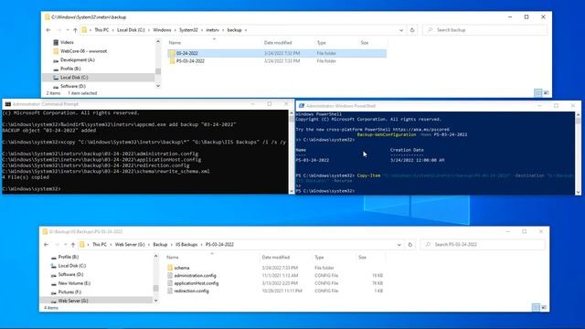Select PS-03-24-2022 folder in backup window

pos(277,61)
